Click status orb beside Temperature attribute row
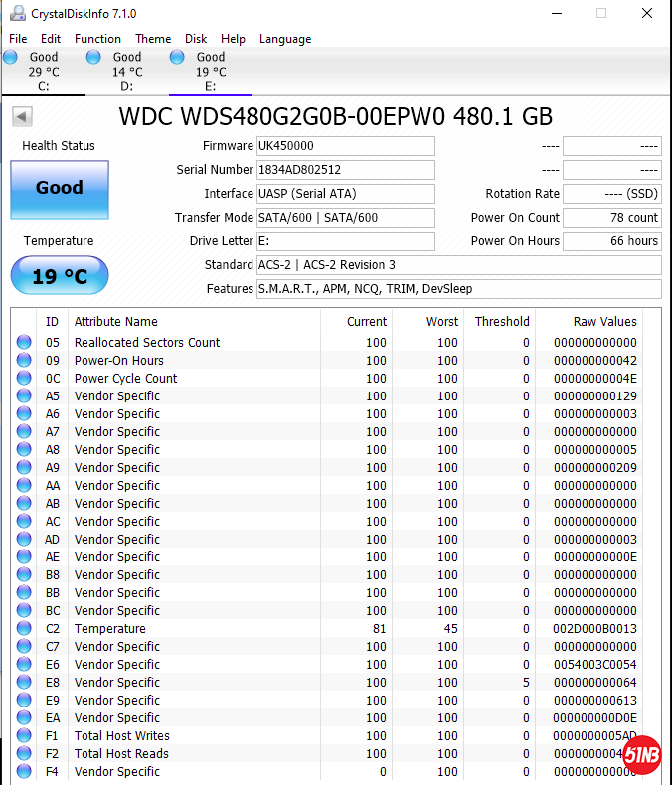 [x=24, y=629]
